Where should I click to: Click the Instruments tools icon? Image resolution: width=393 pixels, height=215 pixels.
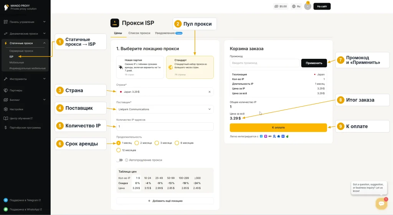coord(6,79)
